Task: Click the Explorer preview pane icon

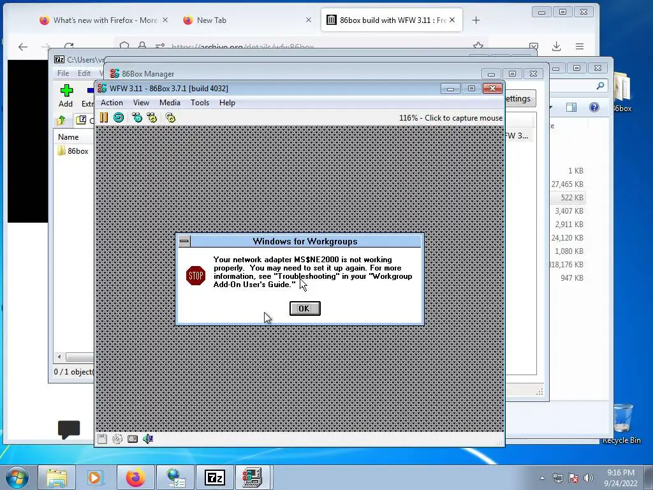Action: coord(571,107)
